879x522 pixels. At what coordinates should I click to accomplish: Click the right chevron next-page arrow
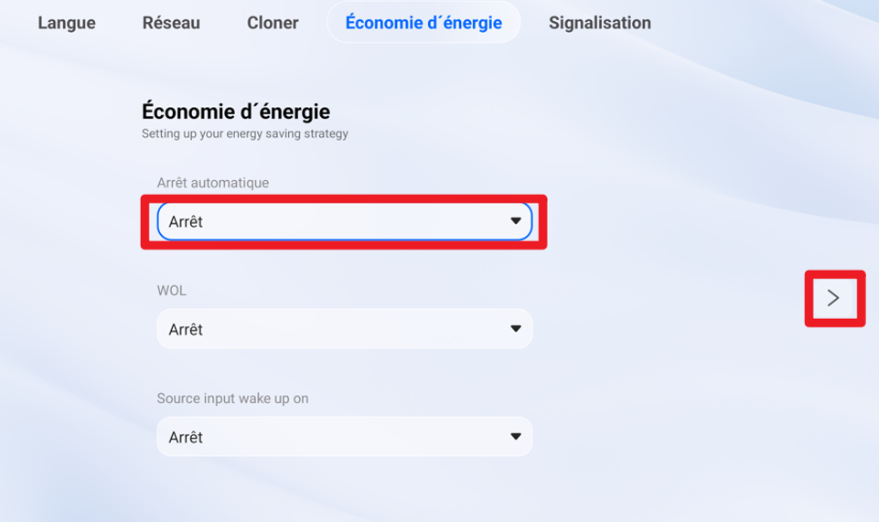point(833,298)
